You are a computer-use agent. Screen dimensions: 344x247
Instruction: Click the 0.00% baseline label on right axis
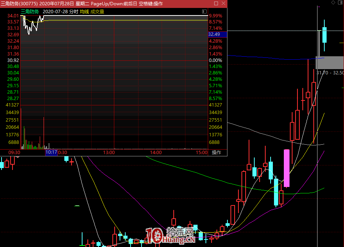click(x=215, y=60)
